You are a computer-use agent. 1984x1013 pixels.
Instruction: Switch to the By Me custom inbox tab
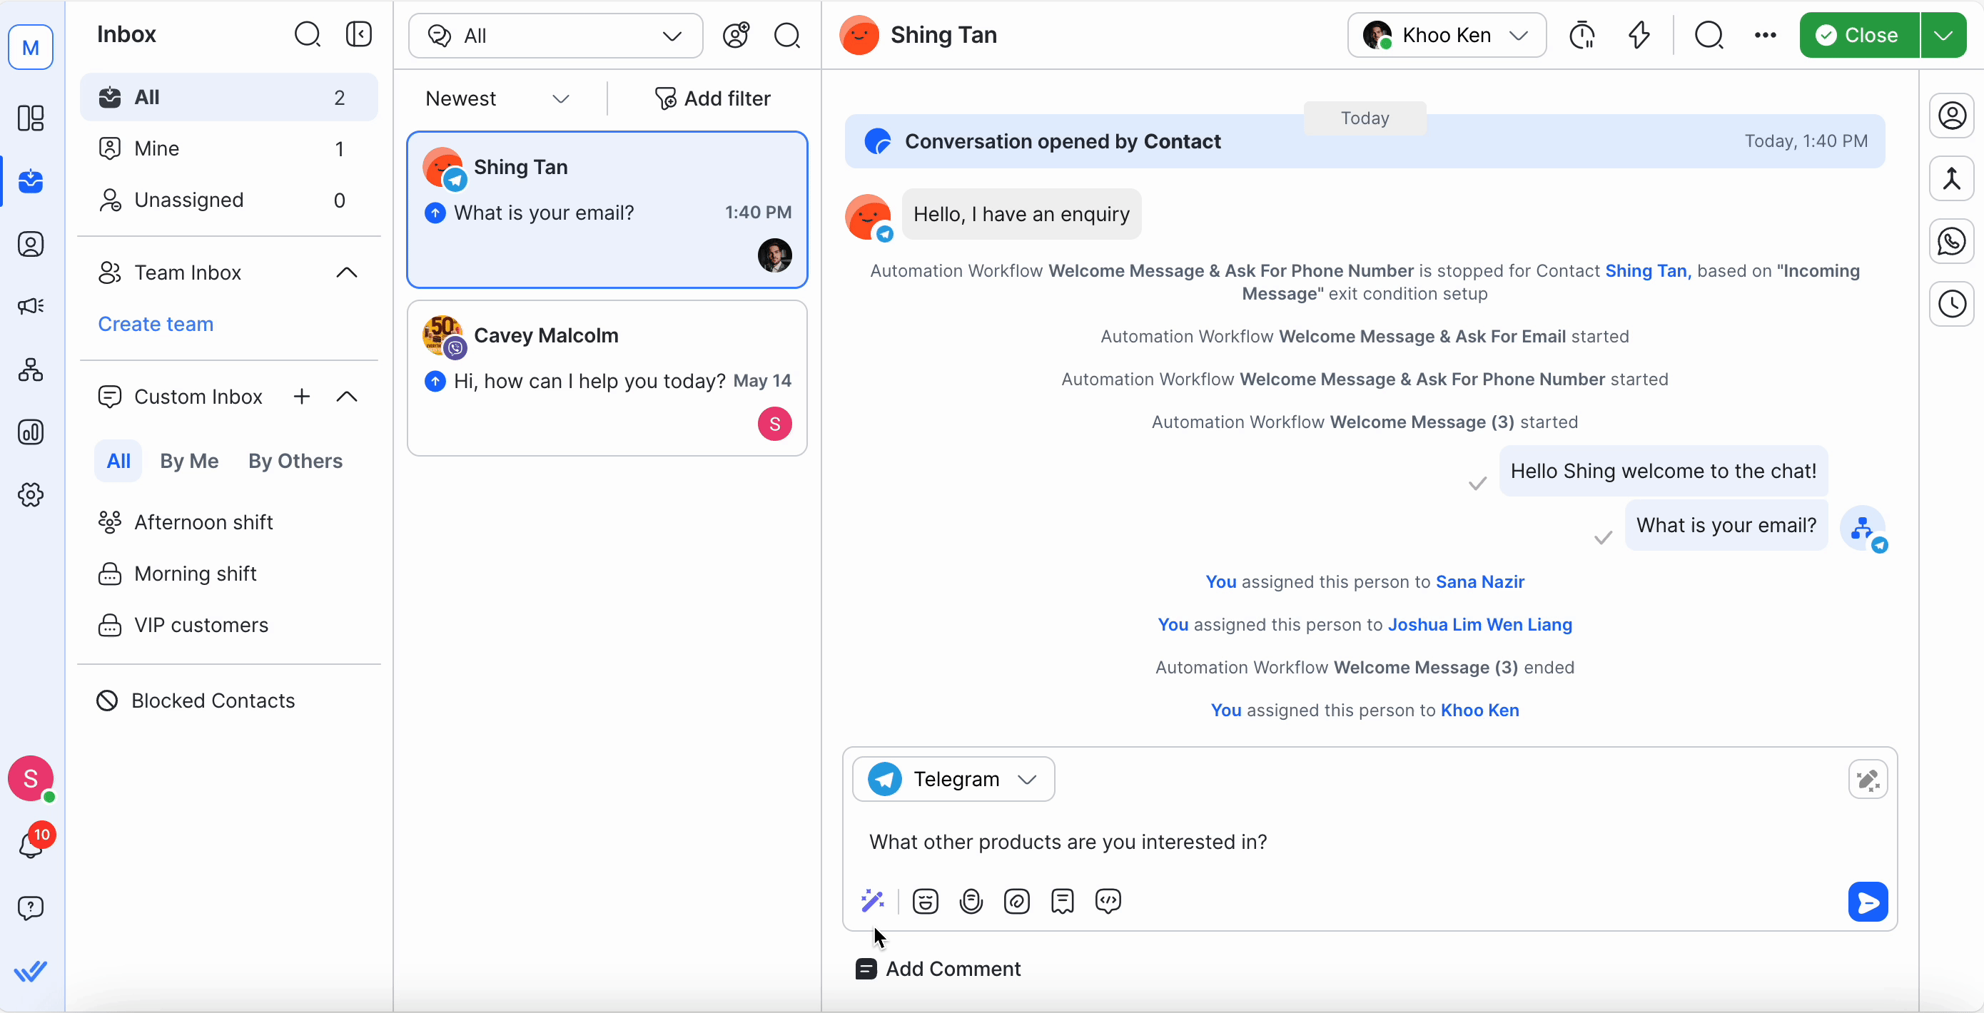coord(188,461)
